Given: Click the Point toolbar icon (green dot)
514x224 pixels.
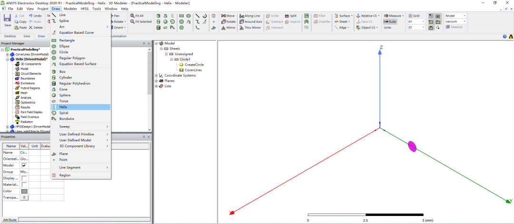Looking at the screenshot, I should (x=213, y=21).
